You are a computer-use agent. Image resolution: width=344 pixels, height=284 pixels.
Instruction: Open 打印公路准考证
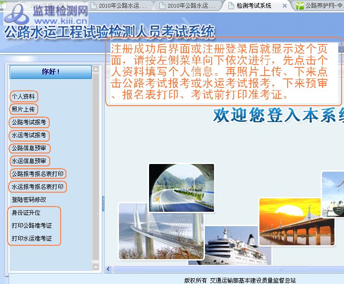(x=32, y=226)
